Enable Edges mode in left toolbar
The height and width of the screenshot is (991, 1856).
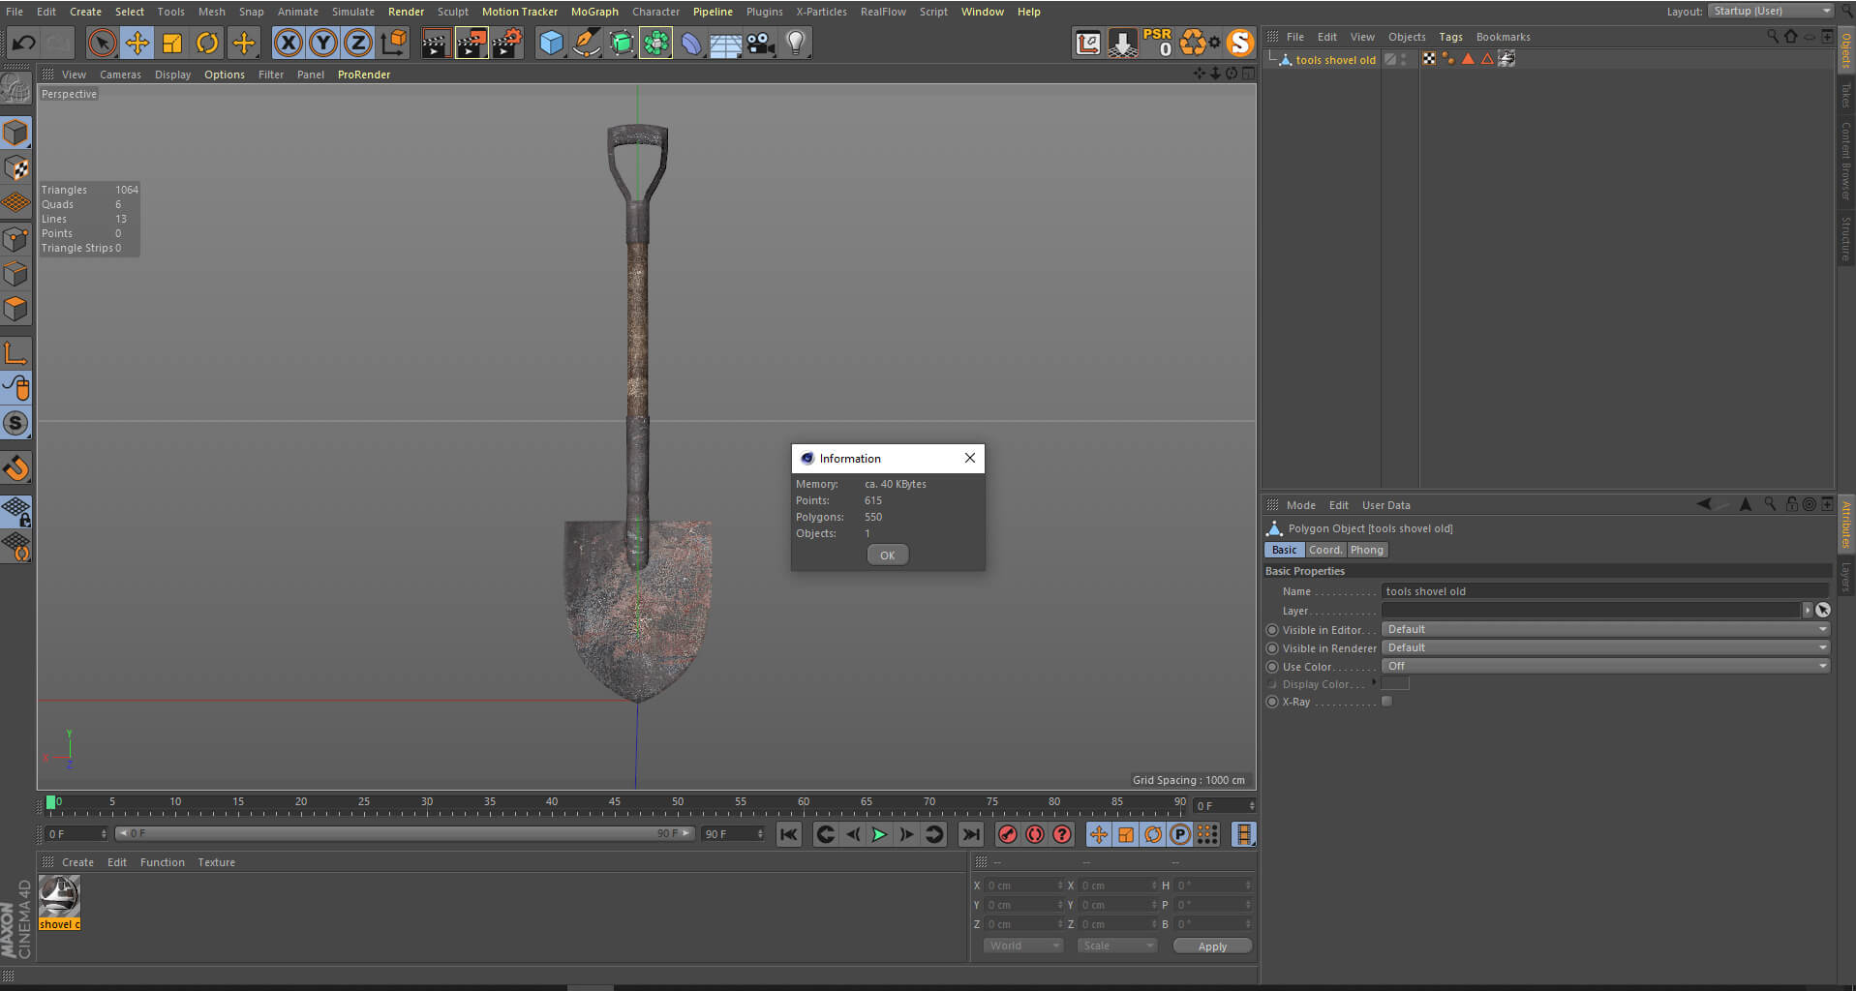[x=16, y=274]
